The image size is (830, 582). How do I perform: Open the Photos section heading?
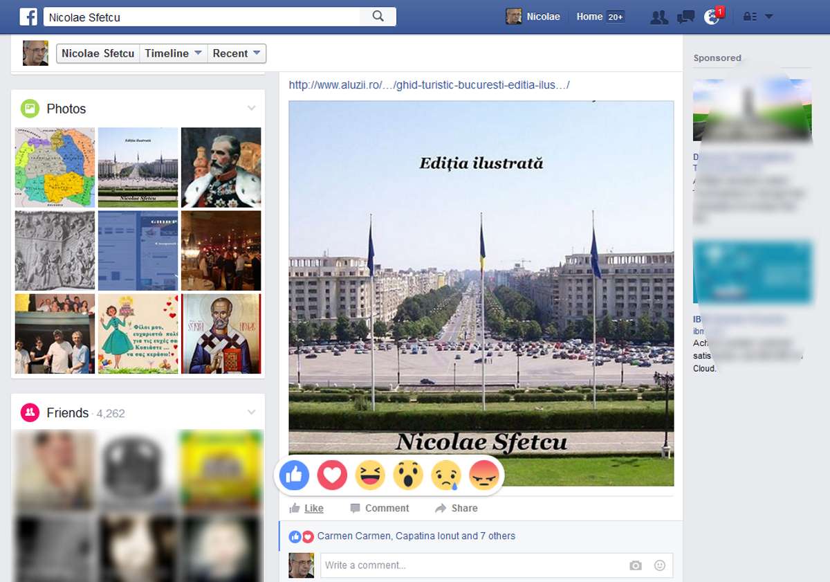[66, 109]
